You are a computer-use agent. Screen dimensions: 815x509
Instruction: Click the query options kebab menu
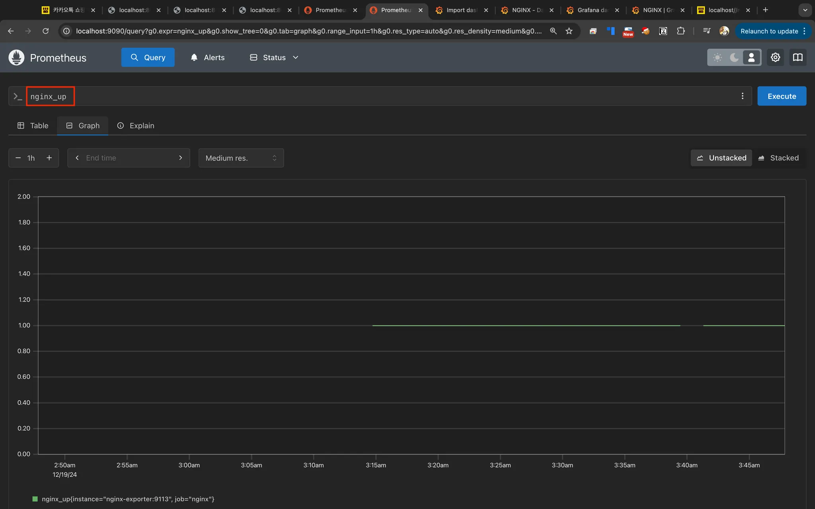pyautogui.click(x=742, y=96)
